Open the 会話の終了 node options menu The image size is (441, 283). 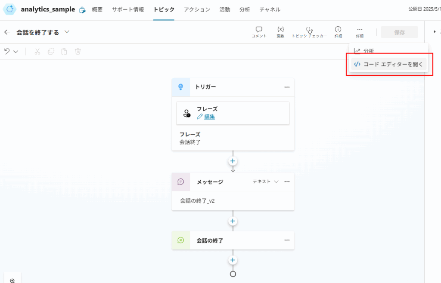[x=287, y=240]
